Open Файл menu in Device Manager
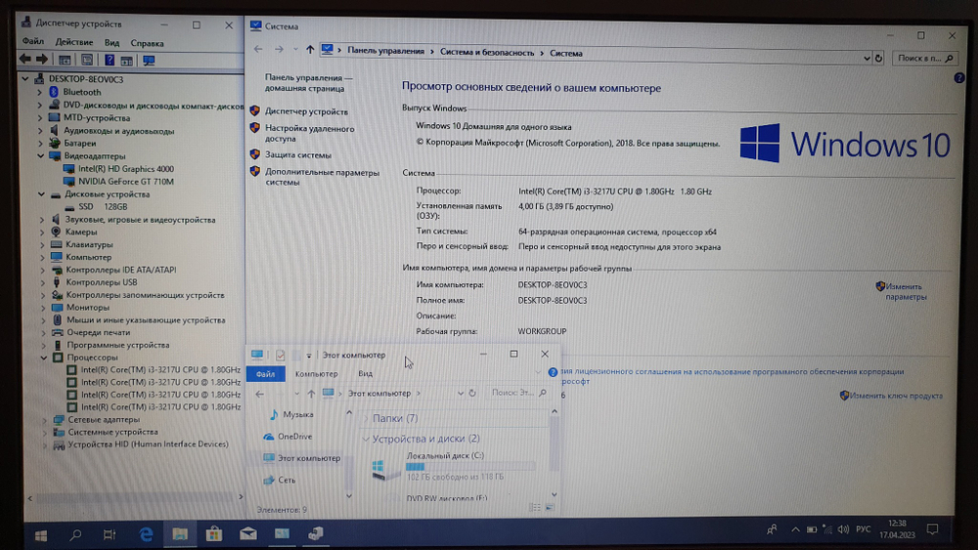Image resolution: width=978 pixels, height=550 pixels. pyautogui.click(x=33, y=42)
